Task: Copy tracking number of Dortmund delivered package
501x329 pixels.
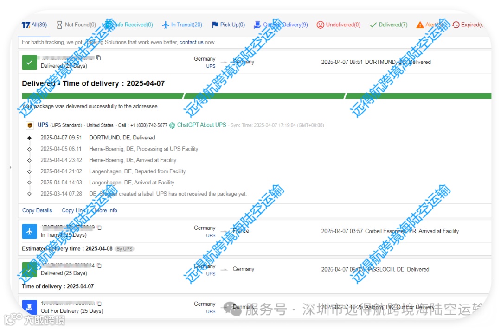Action: (99, 58)
